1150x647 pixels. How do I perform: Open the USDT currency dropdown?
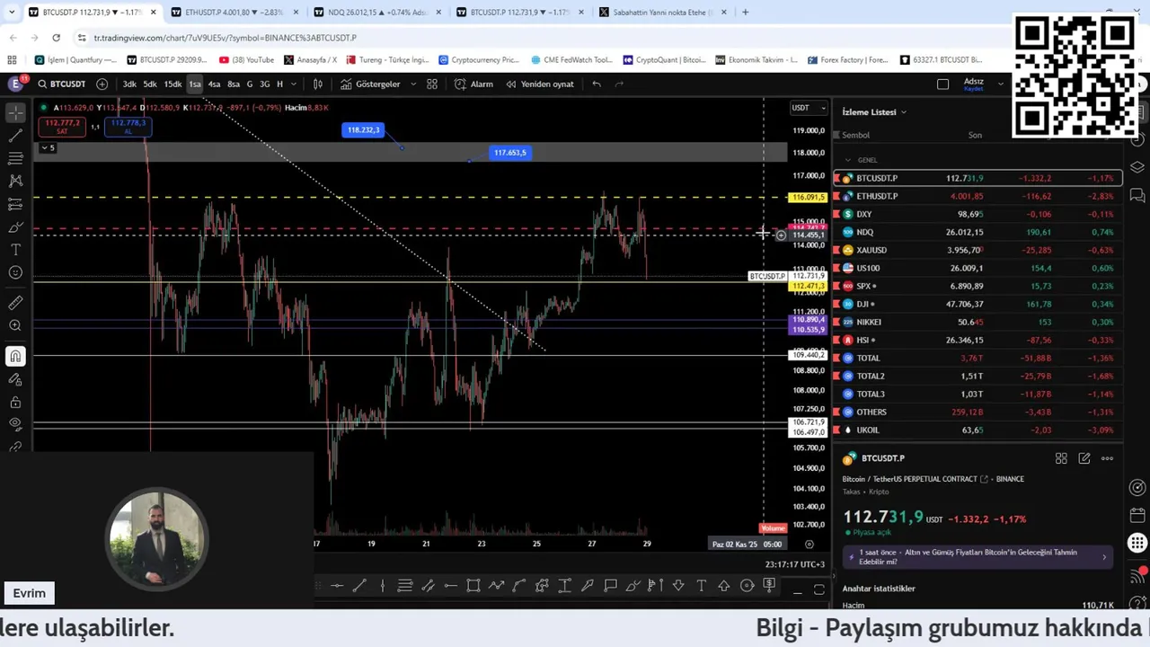point(809,108)
